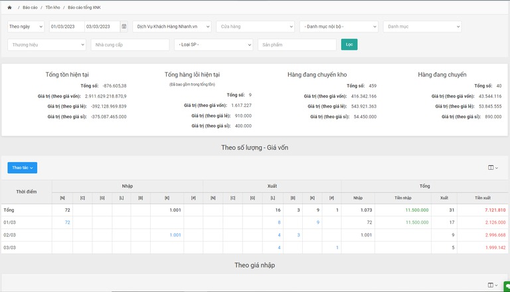Screen dimensions: 510x292
Task: Open the Thao tác actions menu
Action: pyautogui.click(x=22, y=167)
